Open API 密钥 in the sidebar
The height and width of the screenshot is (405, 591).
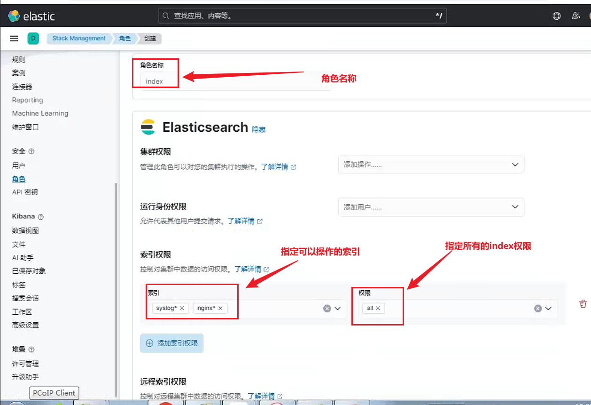[25, 192]
